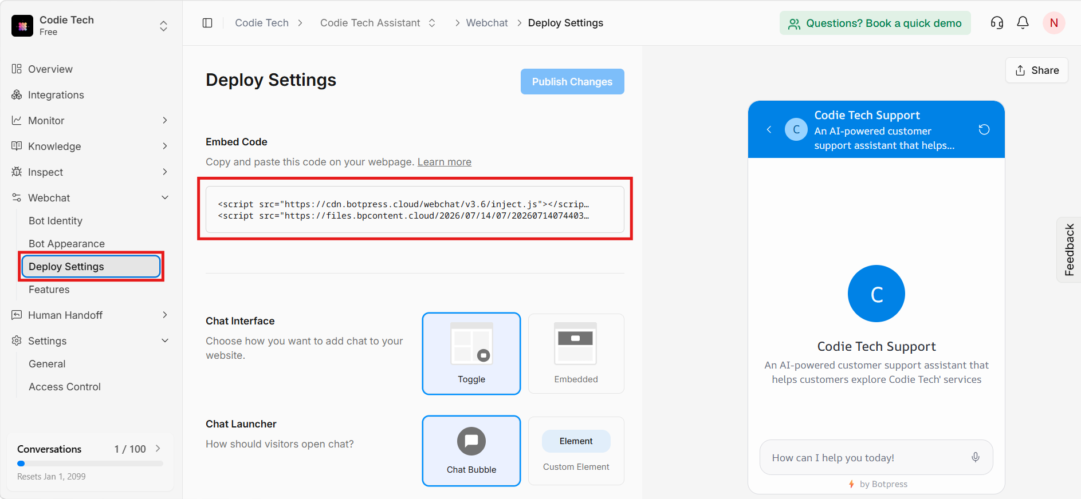The image size is (1081, 499).
Task: Click the share upload icon
Action: pyautogui.click(x=1020, y=70)
